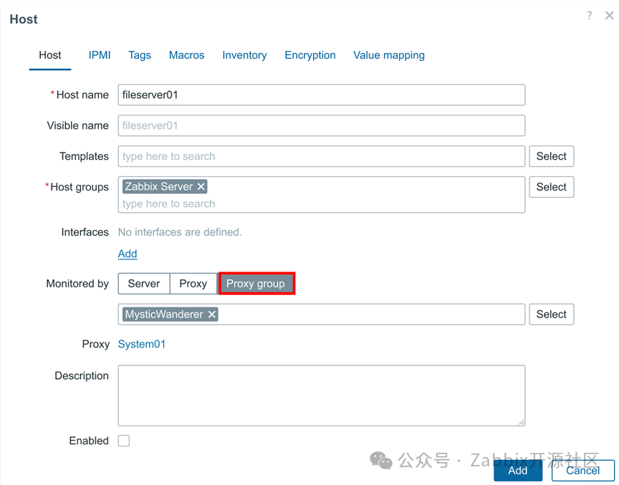This screenshot has height=485, width=619.
Task: Focus the Host name input field
Action: pyautogui.click(x=322, y=95)
